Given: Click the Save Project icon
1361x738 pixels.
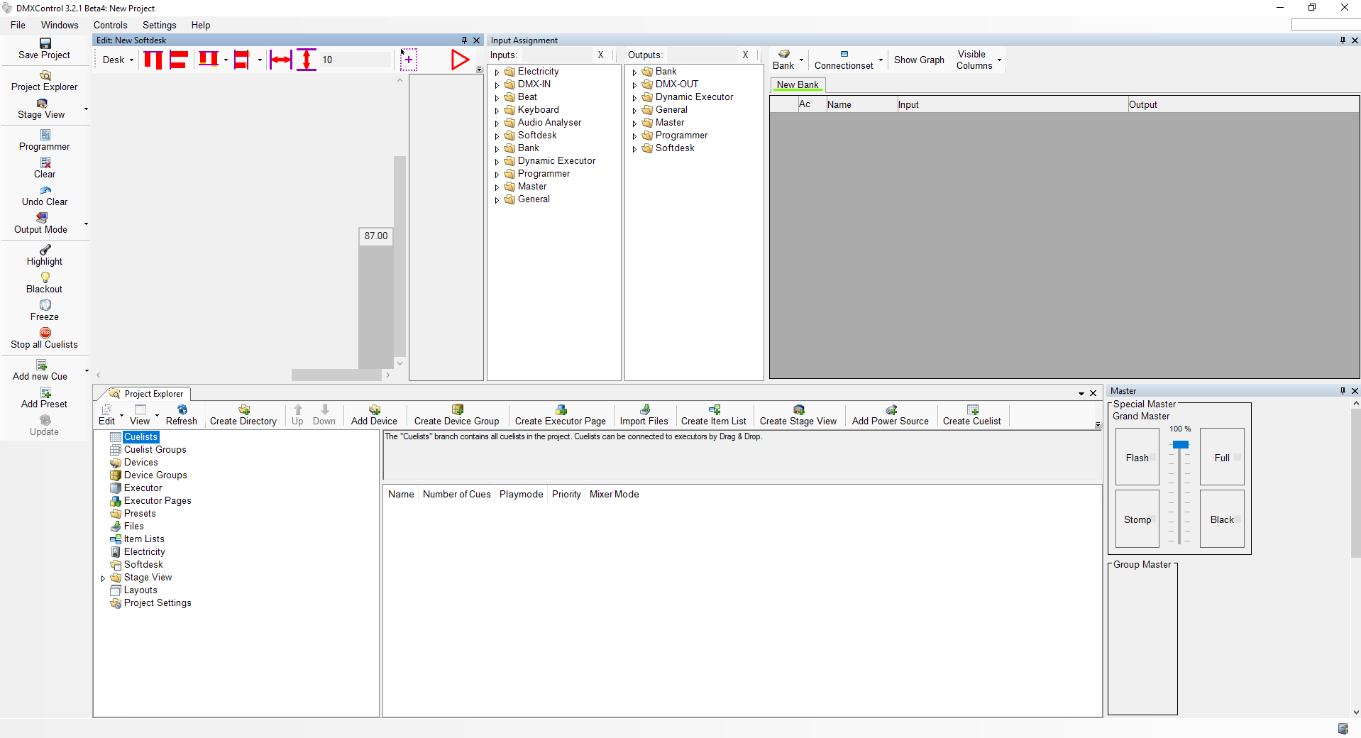Looking at the screenshot, I should (45, 44).
